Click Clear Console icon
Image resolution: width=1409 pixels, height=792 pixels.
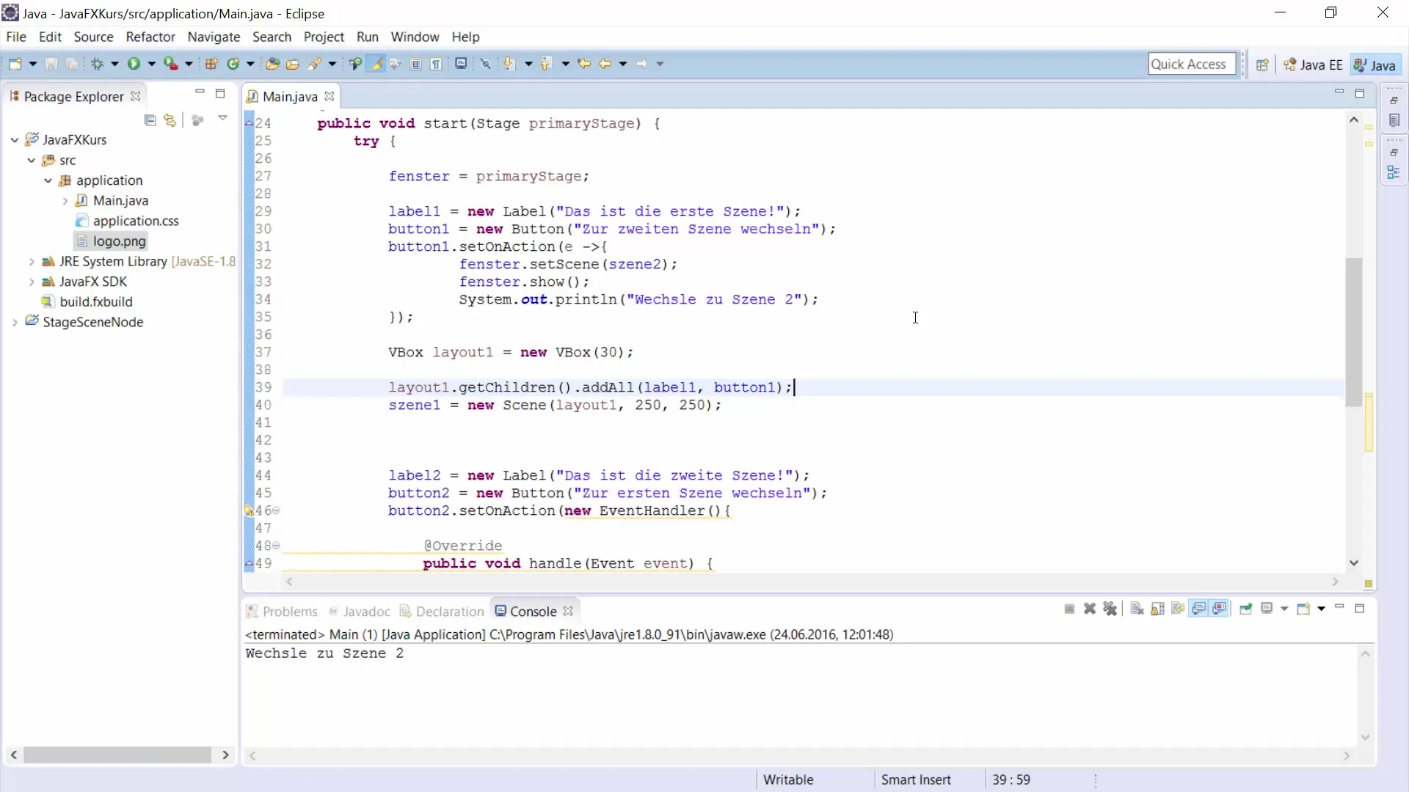click(1137, 609)
